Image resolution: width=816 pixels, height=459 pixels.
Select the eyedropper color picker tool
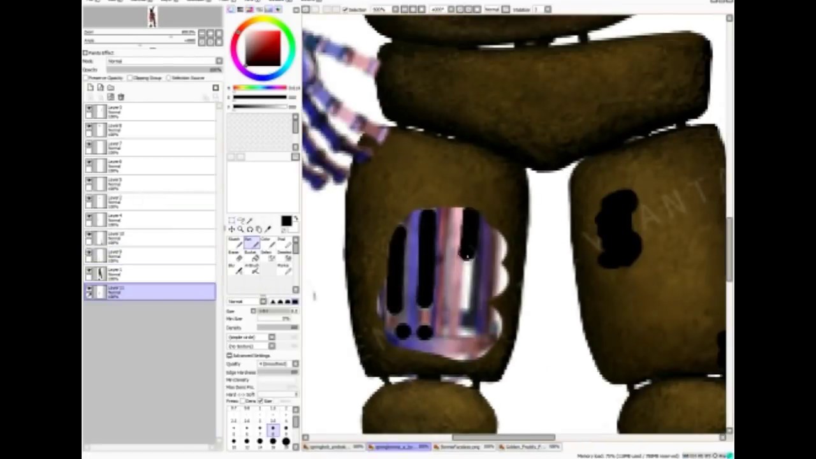point(268,229)
